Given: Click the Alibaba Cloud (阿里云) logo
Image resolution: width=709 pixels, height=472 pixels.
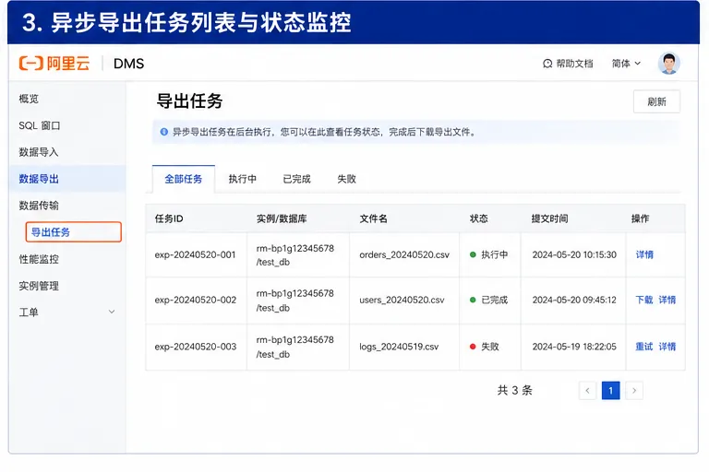Looking at the screenshot, I should click(x=54, y=64).
